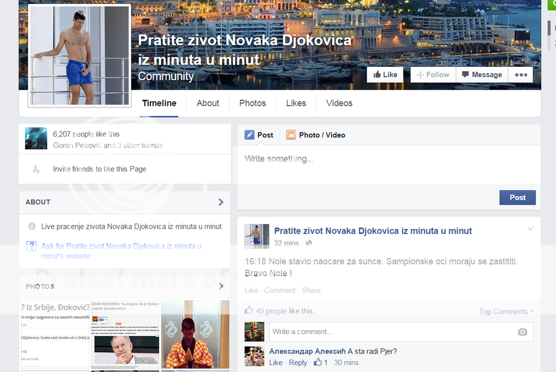The width and height of the screenshot is (556, 372).
Task: Follow the page with Follow button
Action: pyautogui.click(x=433, y=75)
